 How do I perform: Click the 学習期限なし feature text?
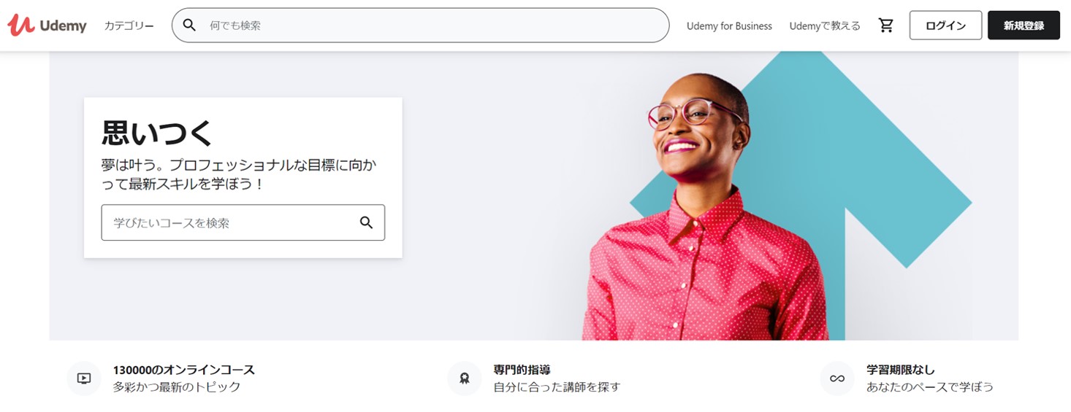pos(900,370)
